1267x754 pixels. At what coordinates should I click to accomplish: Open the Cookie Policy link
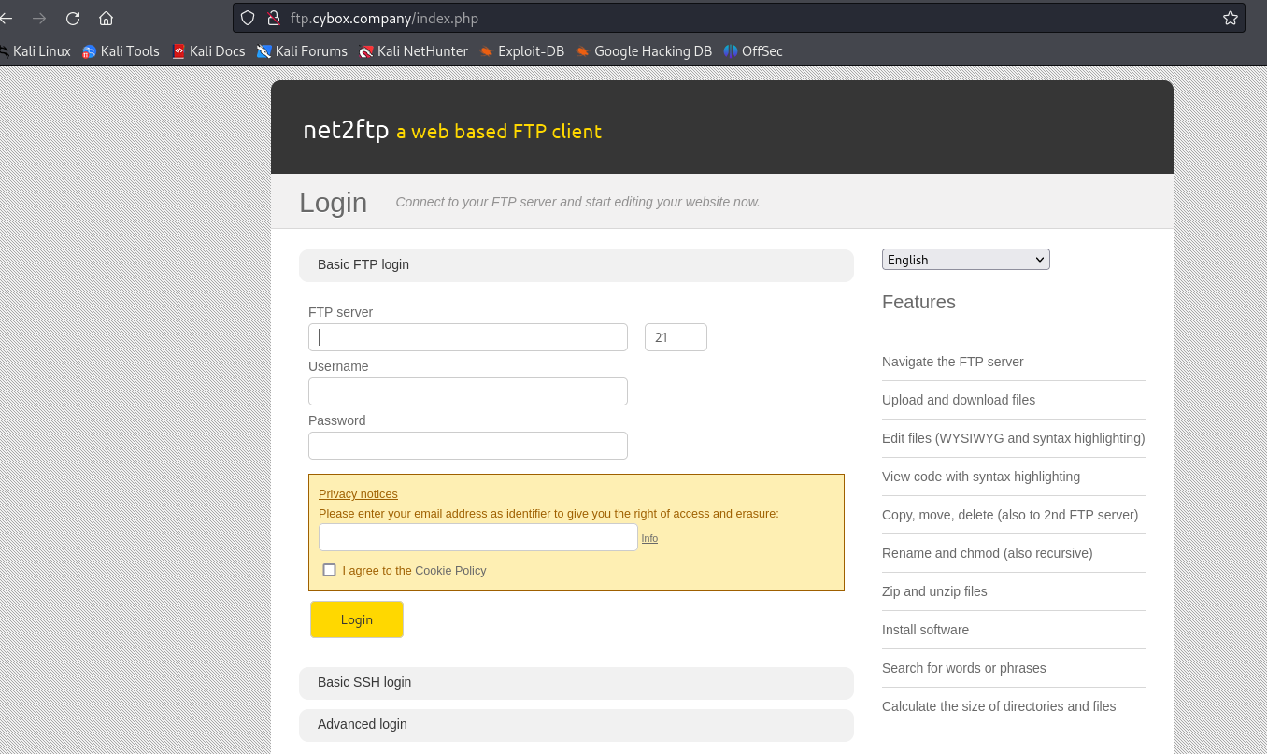[x=450, y=571]
